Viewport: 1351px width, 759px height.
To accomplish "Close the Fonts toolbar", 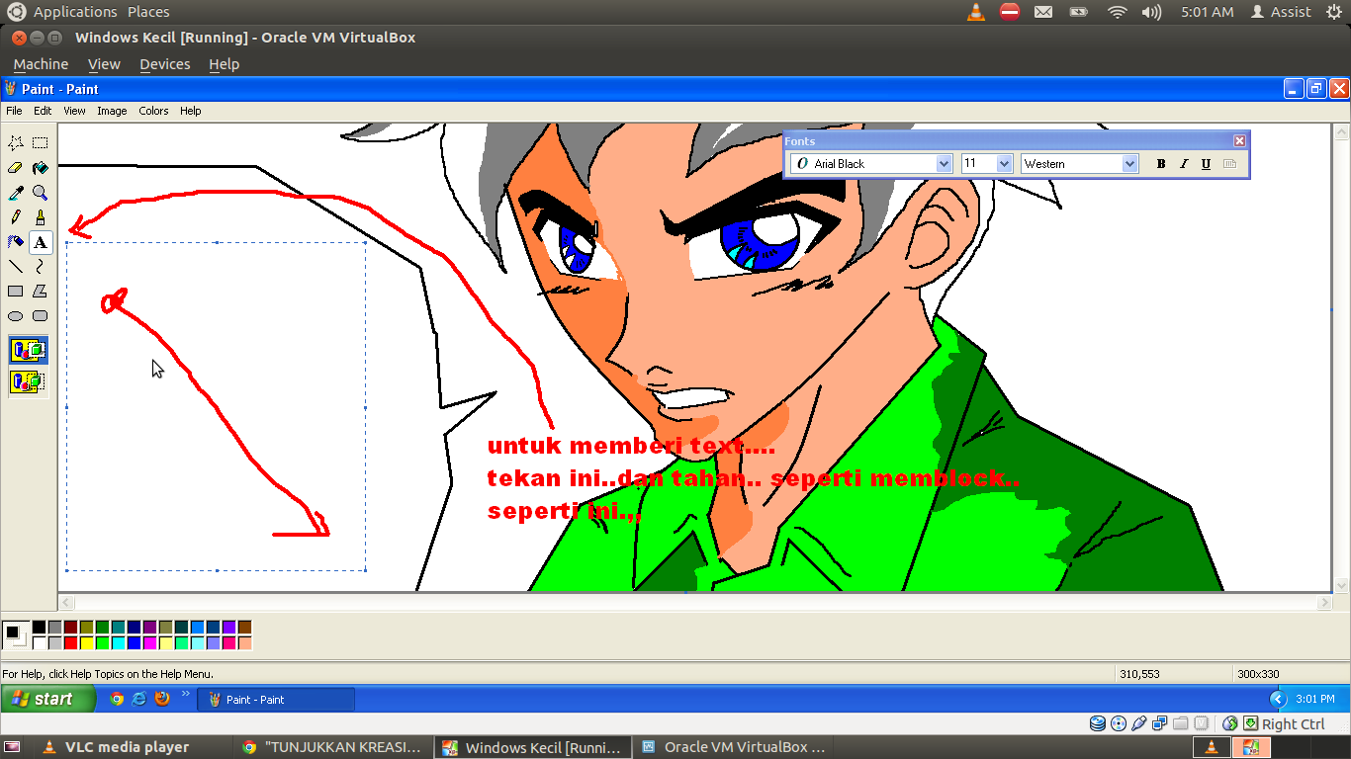I will click(x=1239, y=141).
